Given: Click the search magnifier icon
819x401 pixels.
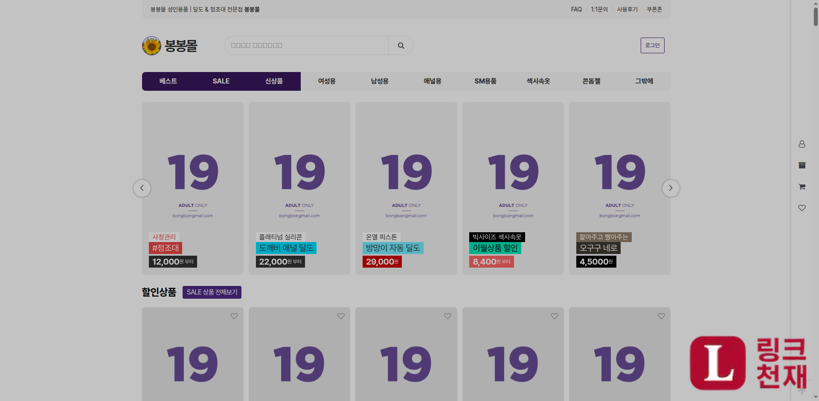Looking at the screenshot, I should tap(401, 46).
